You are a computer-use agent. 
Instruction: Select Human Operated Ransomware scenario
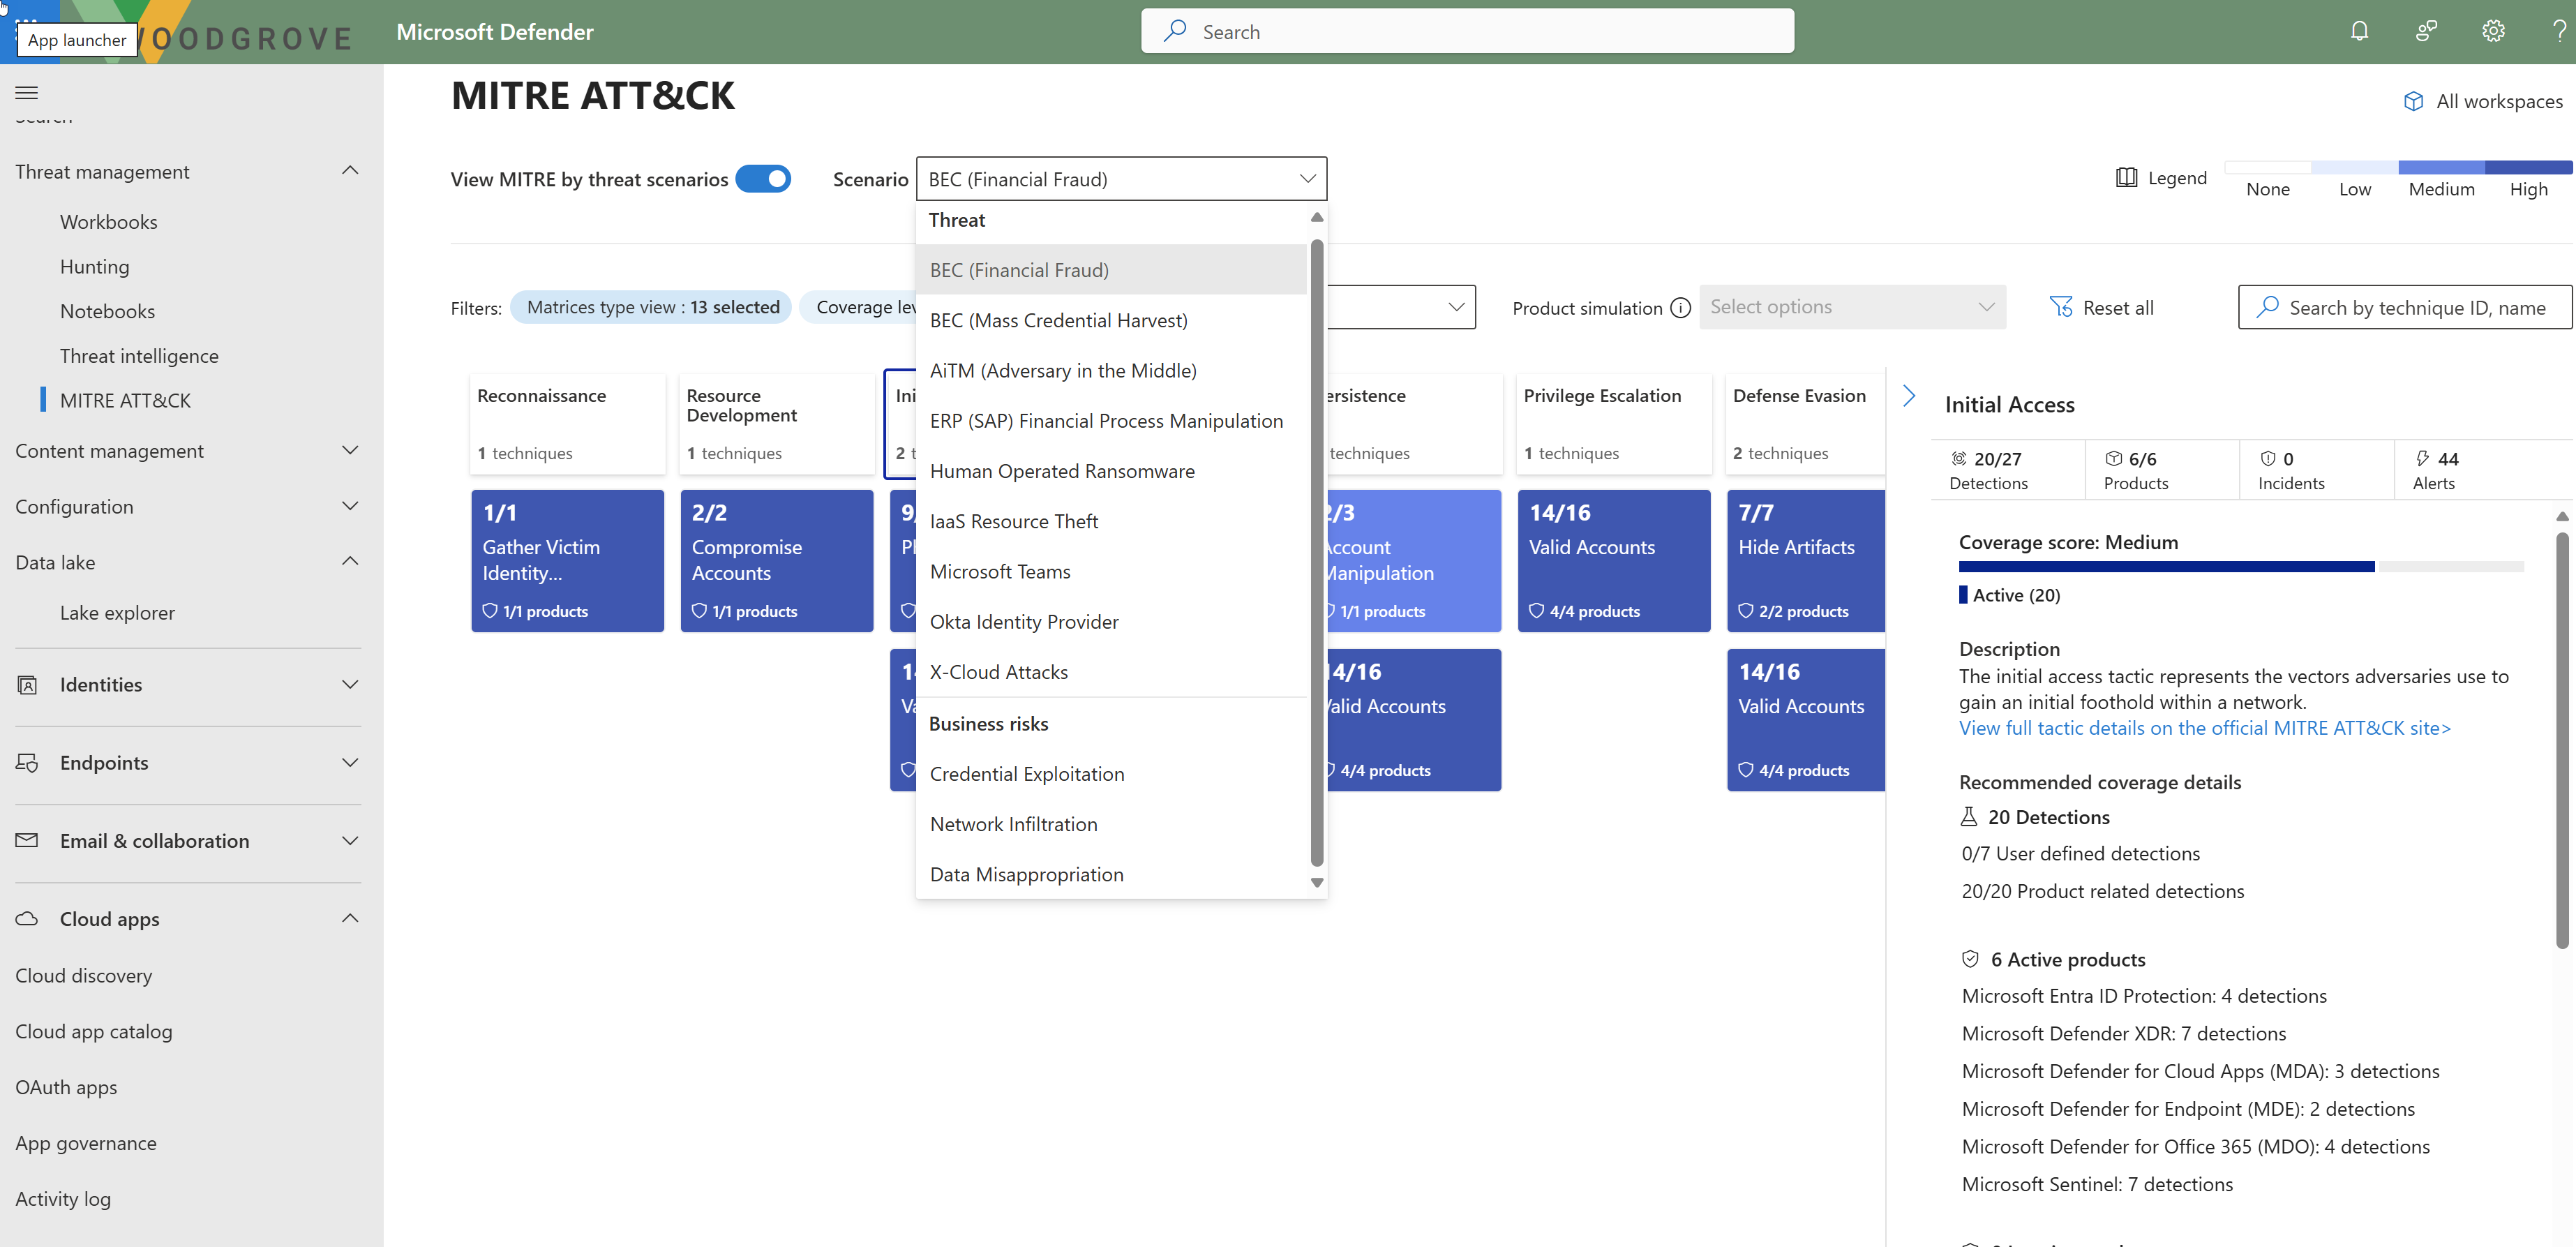point(1062,471)
